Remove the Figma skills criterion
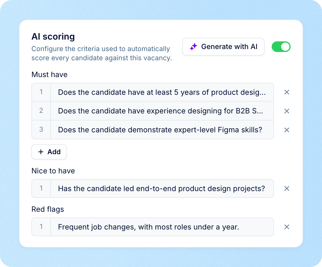 [287, 130]
